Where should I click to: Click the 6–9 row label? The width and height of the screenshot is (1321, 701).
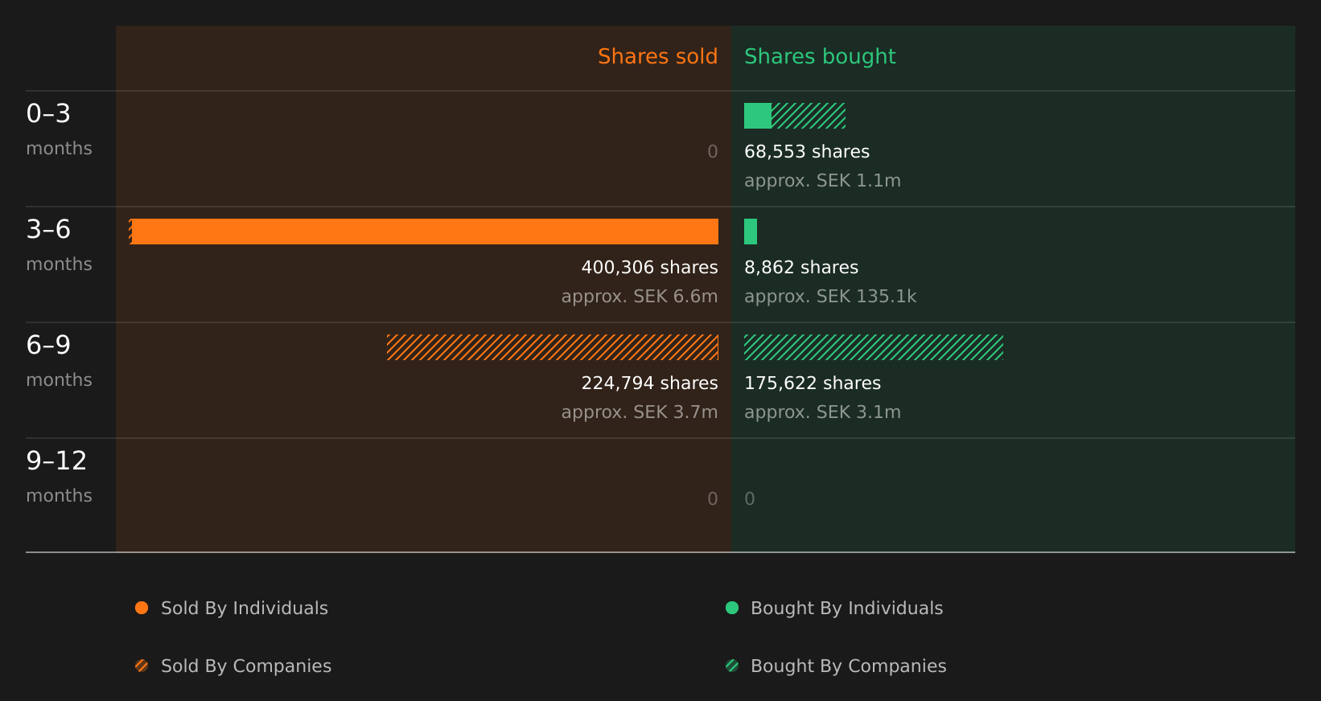[x=48, y=345]
